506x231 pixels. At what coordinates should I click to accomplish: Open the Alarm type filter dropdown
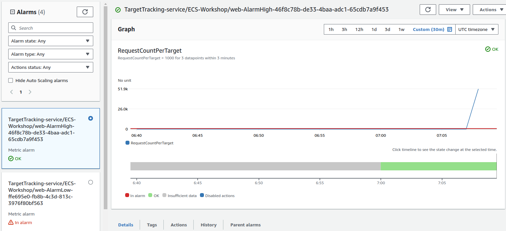[50, 54]
